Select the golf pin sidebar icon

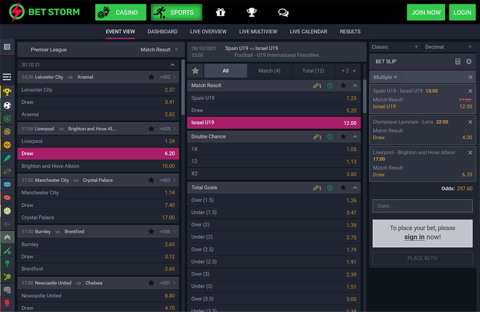click(7, 264)
